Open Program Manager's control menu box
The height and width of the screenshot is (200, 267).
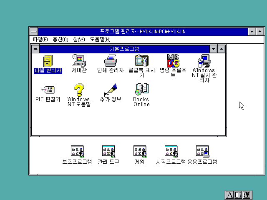34,32
